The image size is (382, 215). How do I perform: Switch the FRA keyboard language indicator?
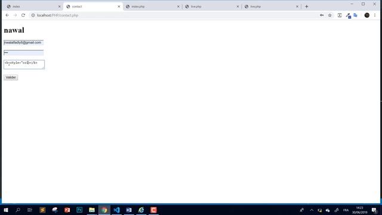(x=346, y=210)
